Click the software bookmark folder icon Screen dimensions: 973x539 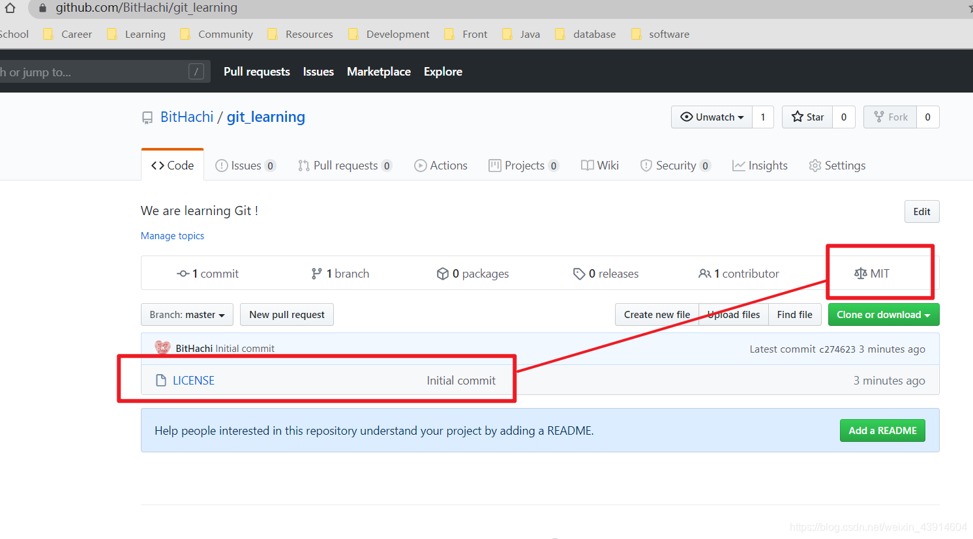[636, 35]
